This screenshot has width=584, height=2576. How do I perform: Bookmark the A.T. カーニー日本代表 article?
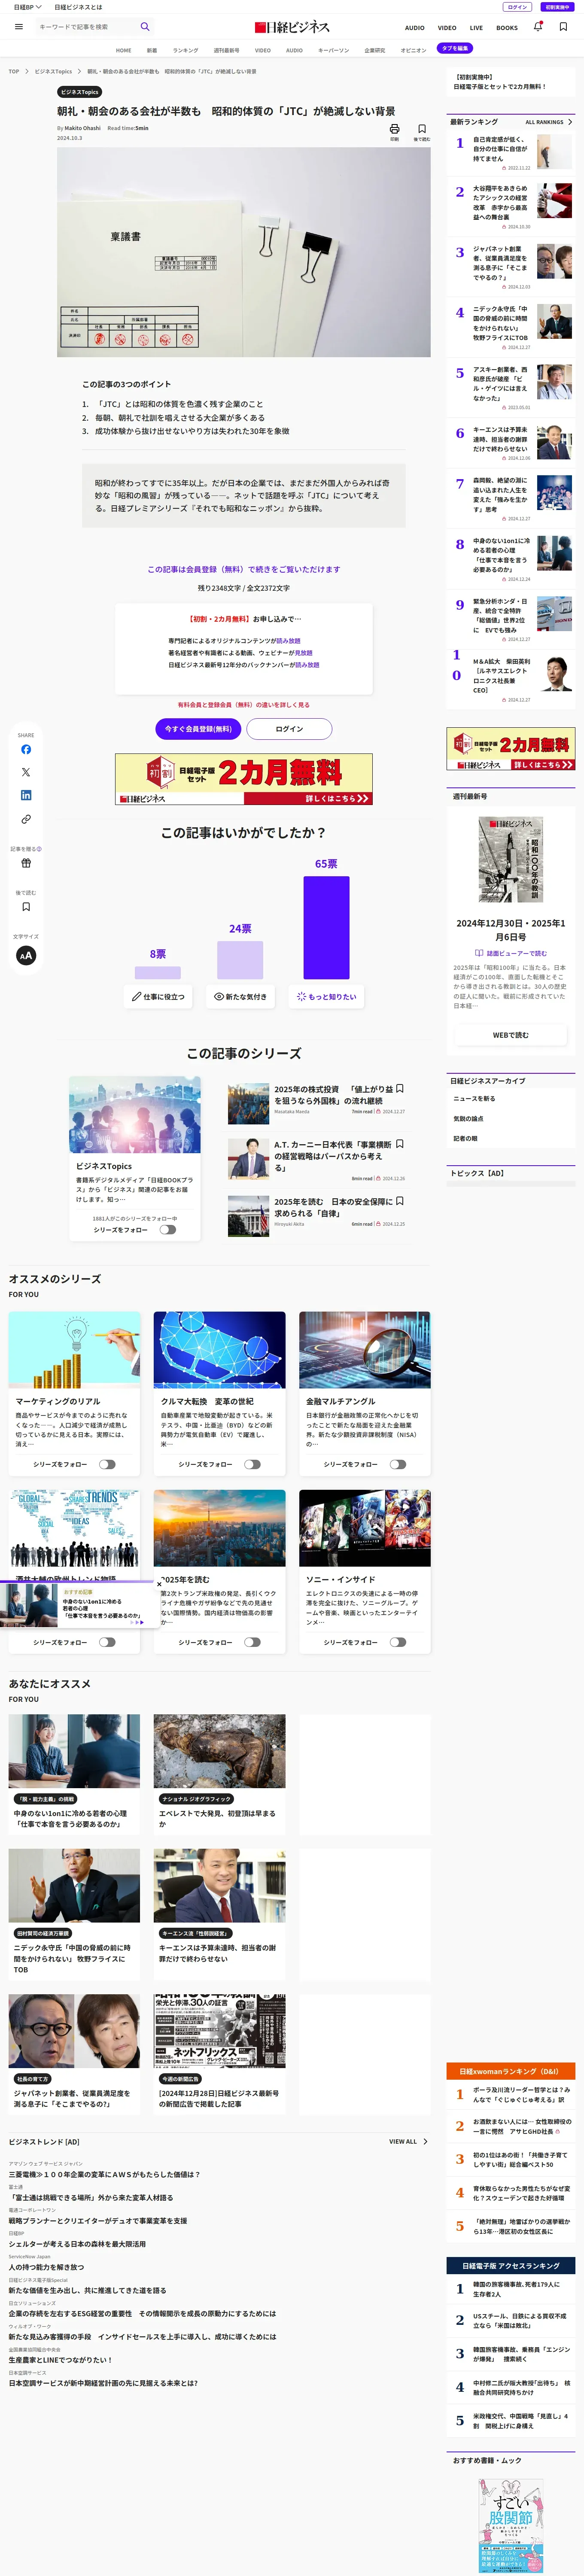coord(400,1144)
